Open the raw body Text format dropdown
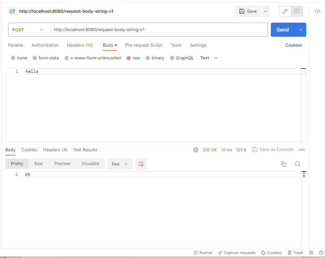The image size is (325, 258). [209, 58]
